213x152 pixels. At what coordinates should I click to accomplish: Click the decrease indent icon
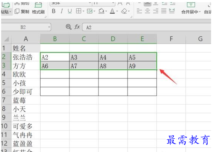[x=165, y=4]
